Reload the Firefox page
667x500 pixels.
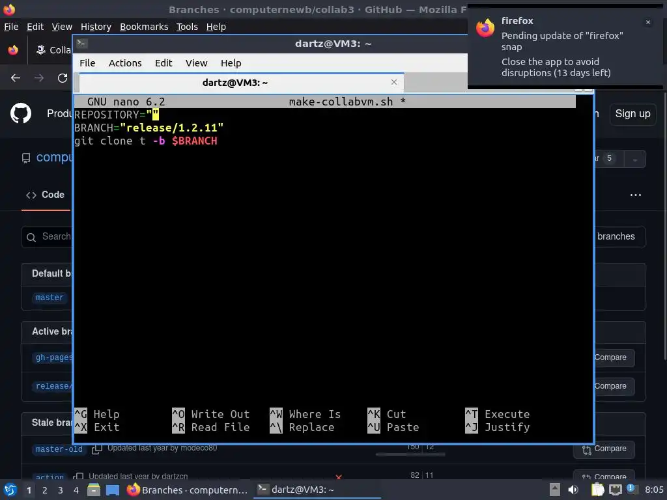[63, 78]
